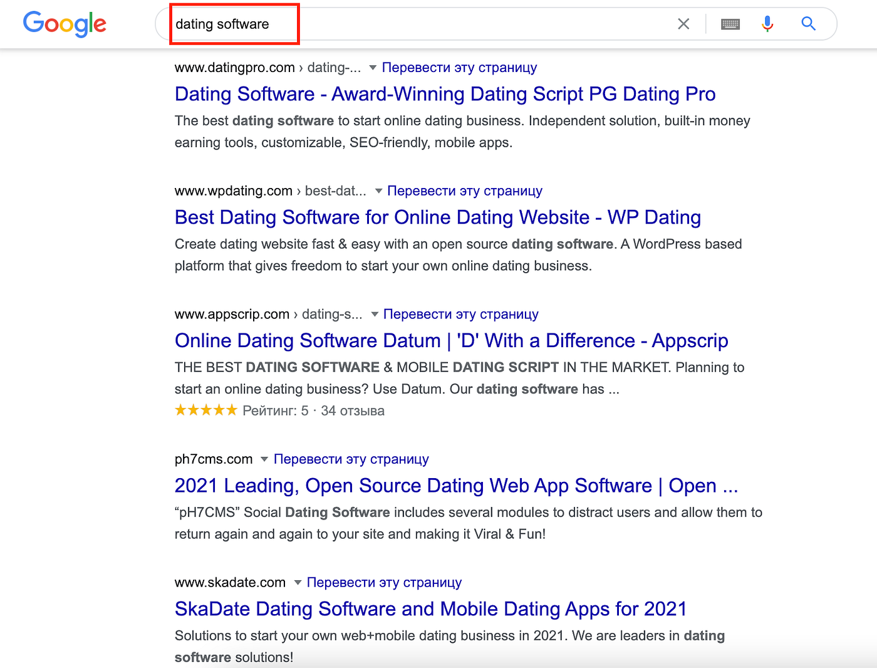This screenshot has height=668, width=877.
Task: Start voice search with microphone icon
Action: [767, 24]
